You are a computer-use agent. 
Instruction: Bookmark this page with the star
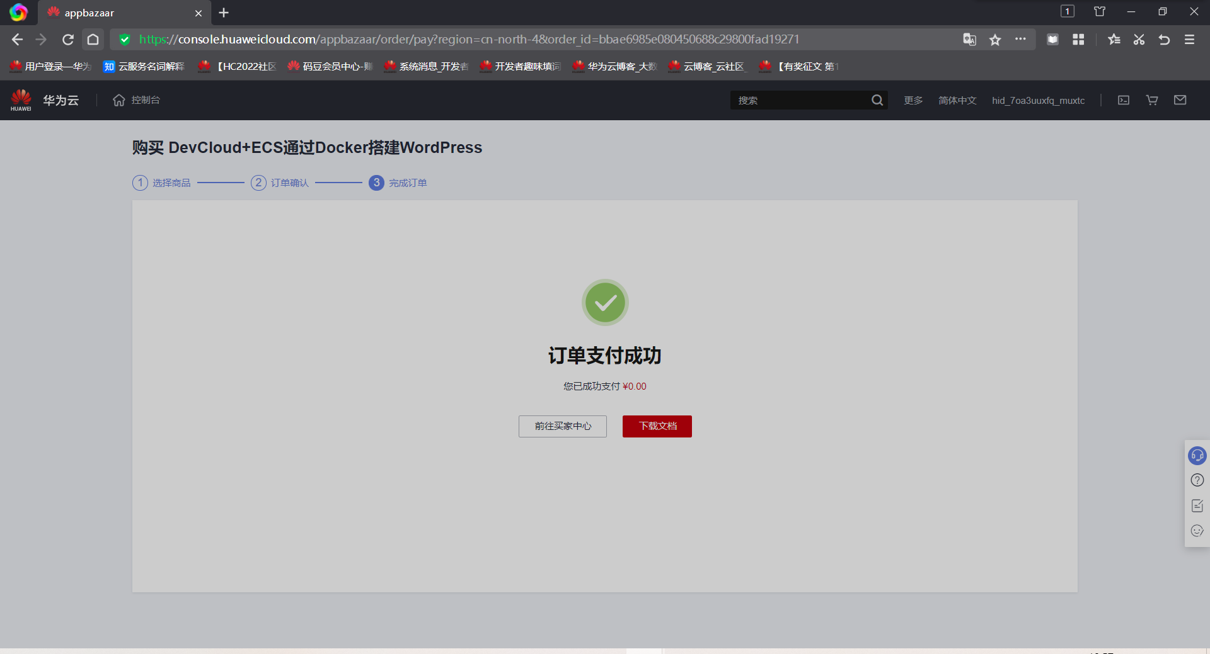click(x=995, y=40)
